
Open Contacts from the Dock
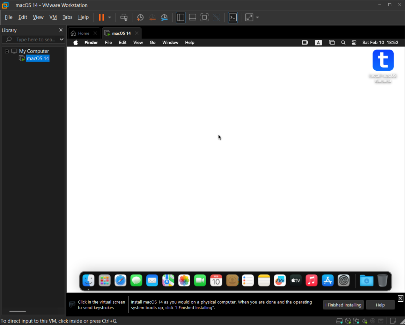tap(232, 281)
